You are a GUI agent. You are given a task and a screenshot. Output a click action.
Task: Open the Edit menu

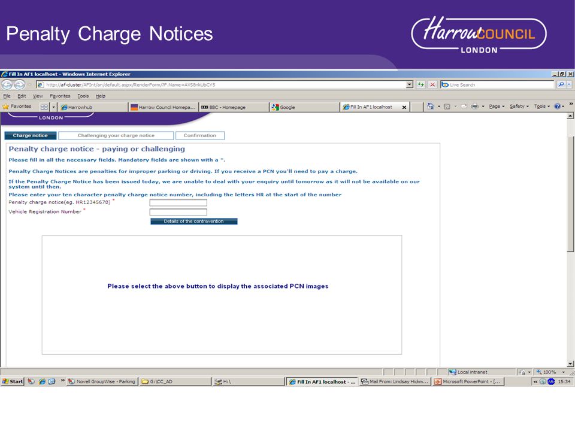point(22,96)
